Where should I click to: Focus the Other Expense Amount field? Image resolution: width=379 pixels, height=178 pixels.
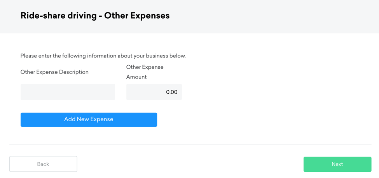click(154, 92)
